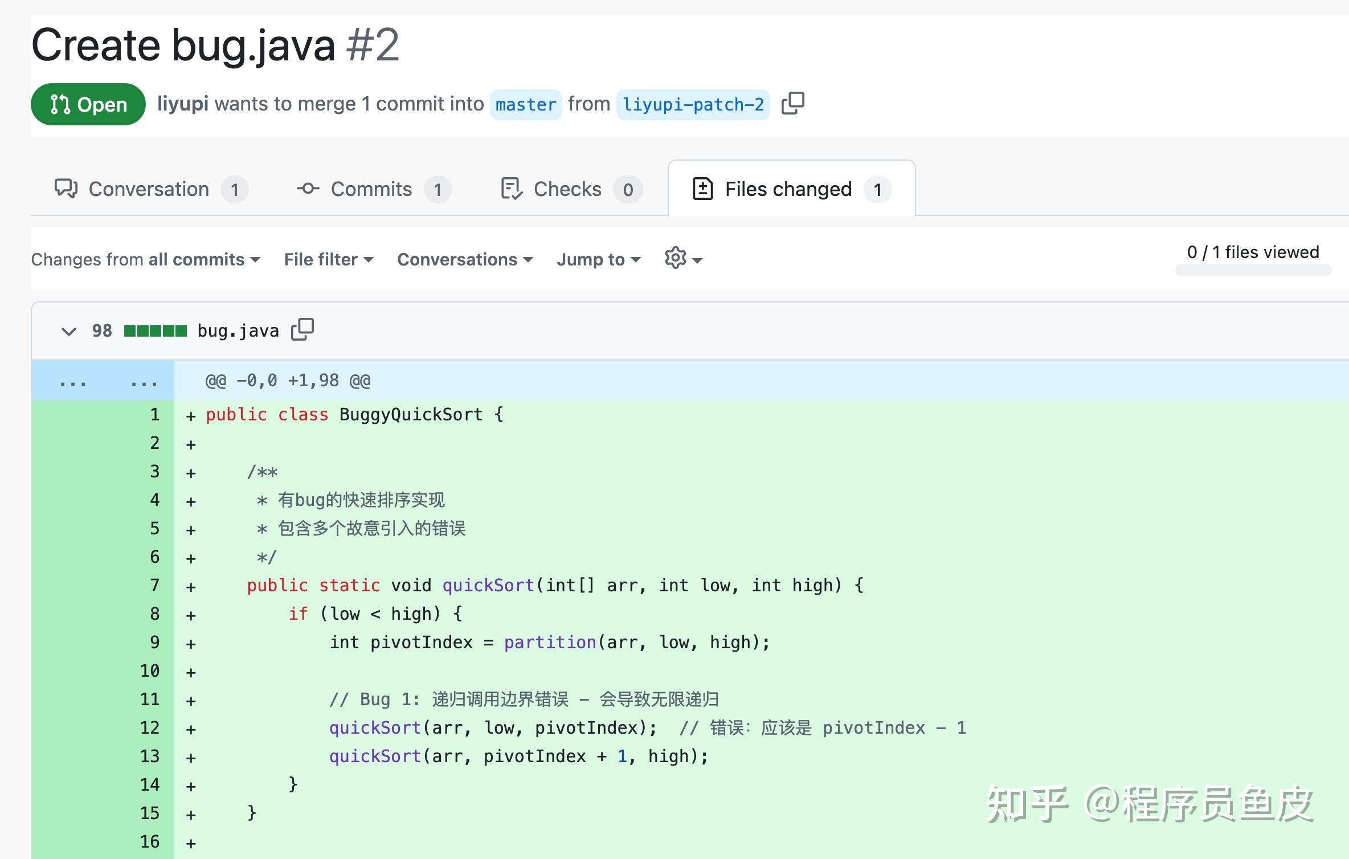Click the files viewed progress bar
Viewport: 1349px width, 859px height.
pos(1253,271)
